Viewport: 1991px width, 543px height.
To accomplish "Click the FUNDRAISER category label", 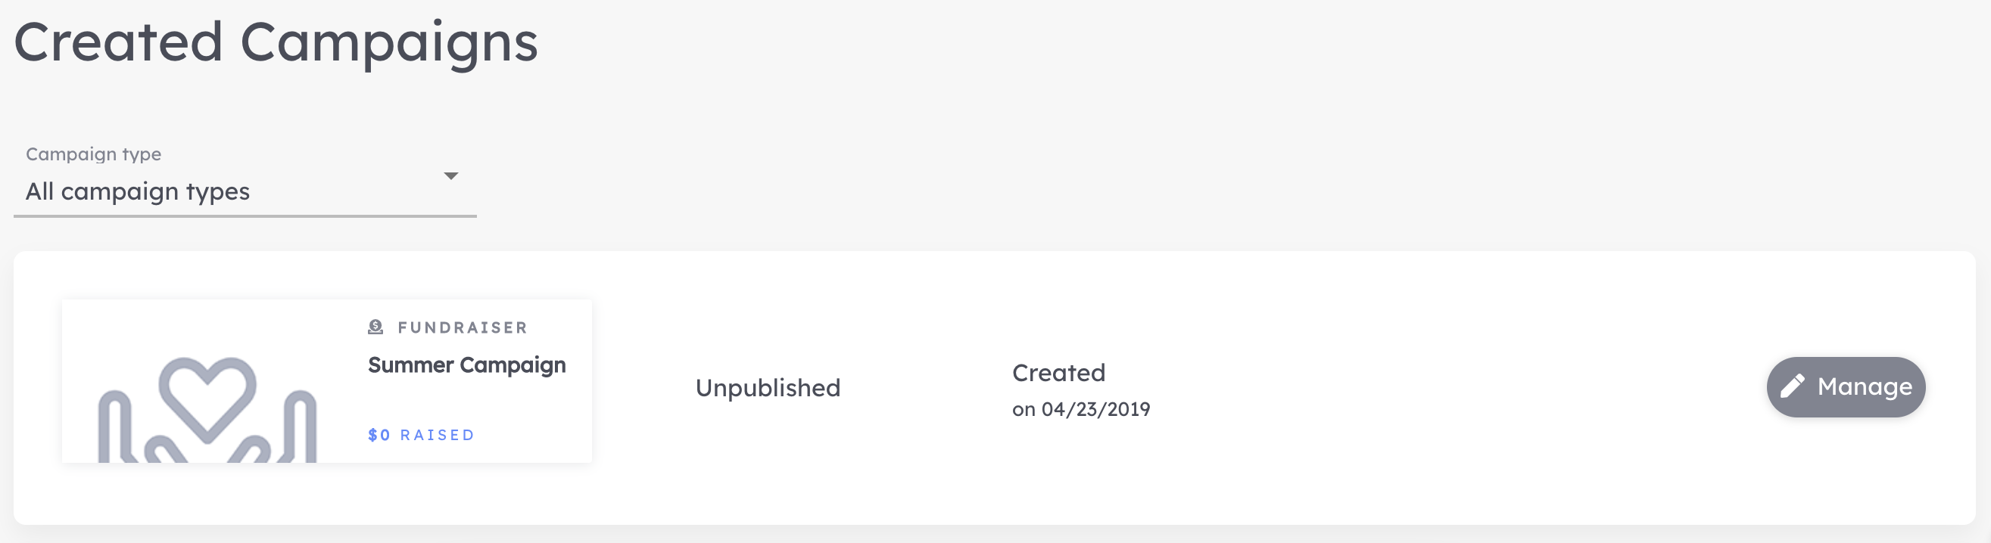I will [463, 327].
